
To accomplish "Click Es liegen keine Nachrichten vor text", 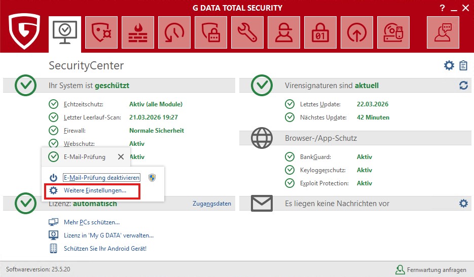I will pyautogui.click(x=337, y=204).
